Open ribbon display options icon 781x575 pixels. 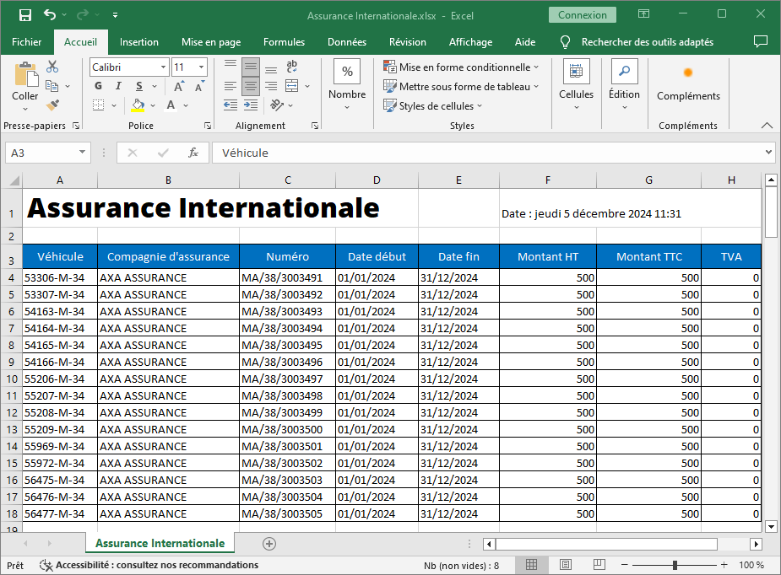pos(643,14)
